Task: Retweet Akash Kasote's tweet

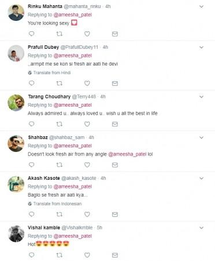Action: click(x=59, y=215)
